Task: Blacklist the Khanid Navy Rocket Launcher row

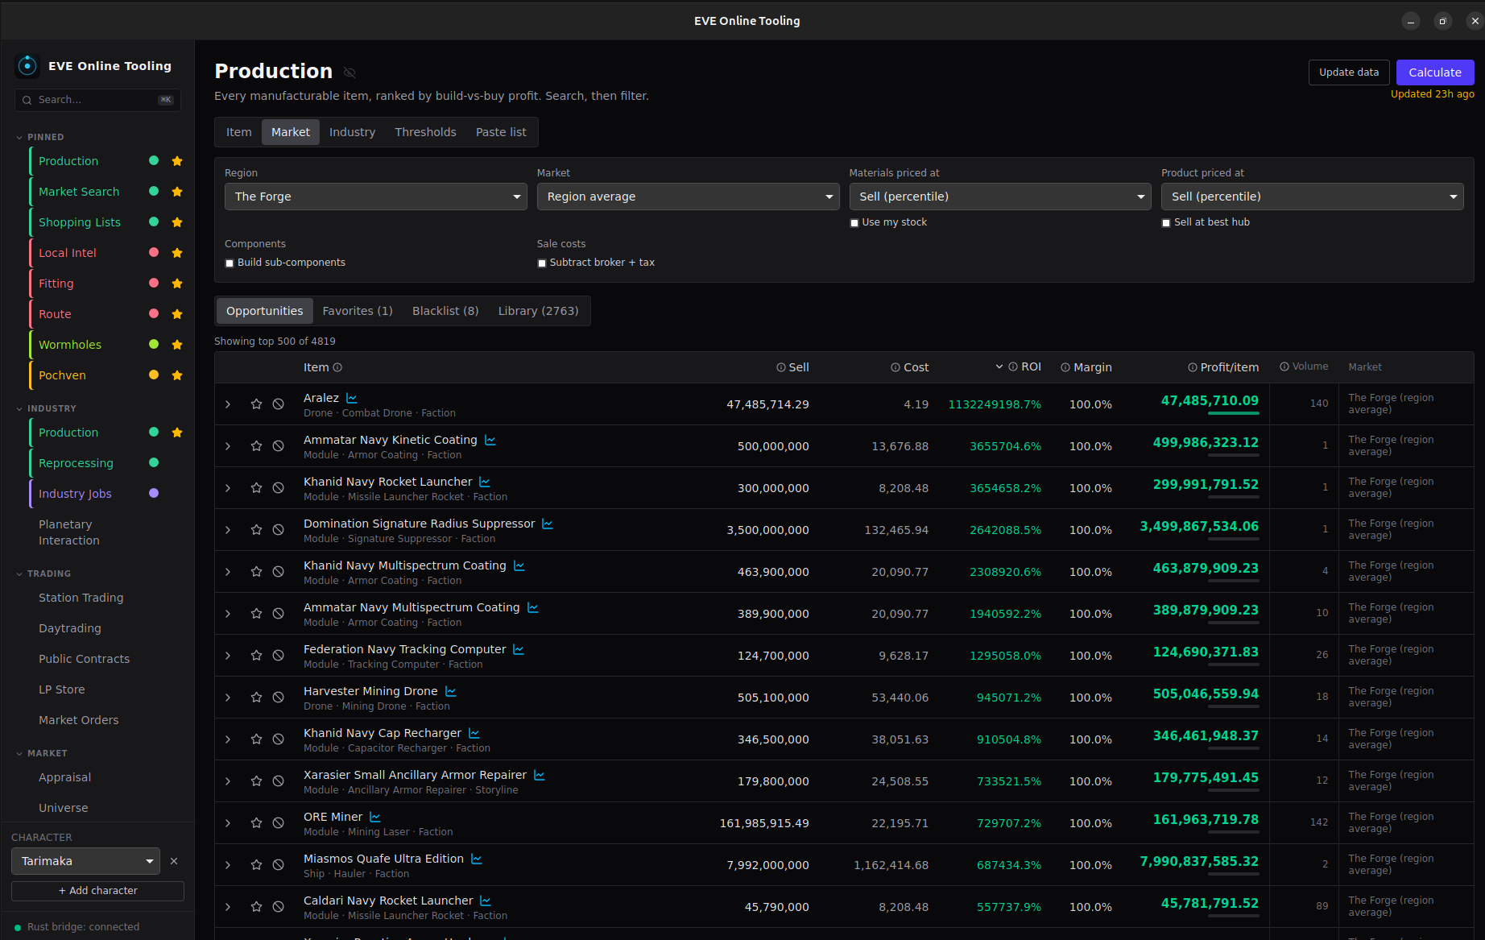Action: [278, 488]
